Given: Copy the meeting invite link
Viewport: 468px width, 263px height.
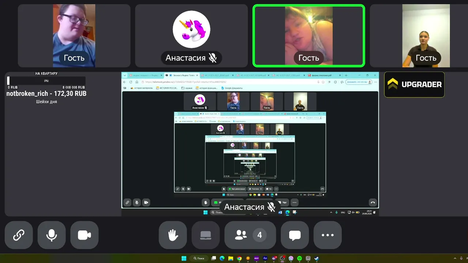Looking at the screenshot, I should click(19, 235).
